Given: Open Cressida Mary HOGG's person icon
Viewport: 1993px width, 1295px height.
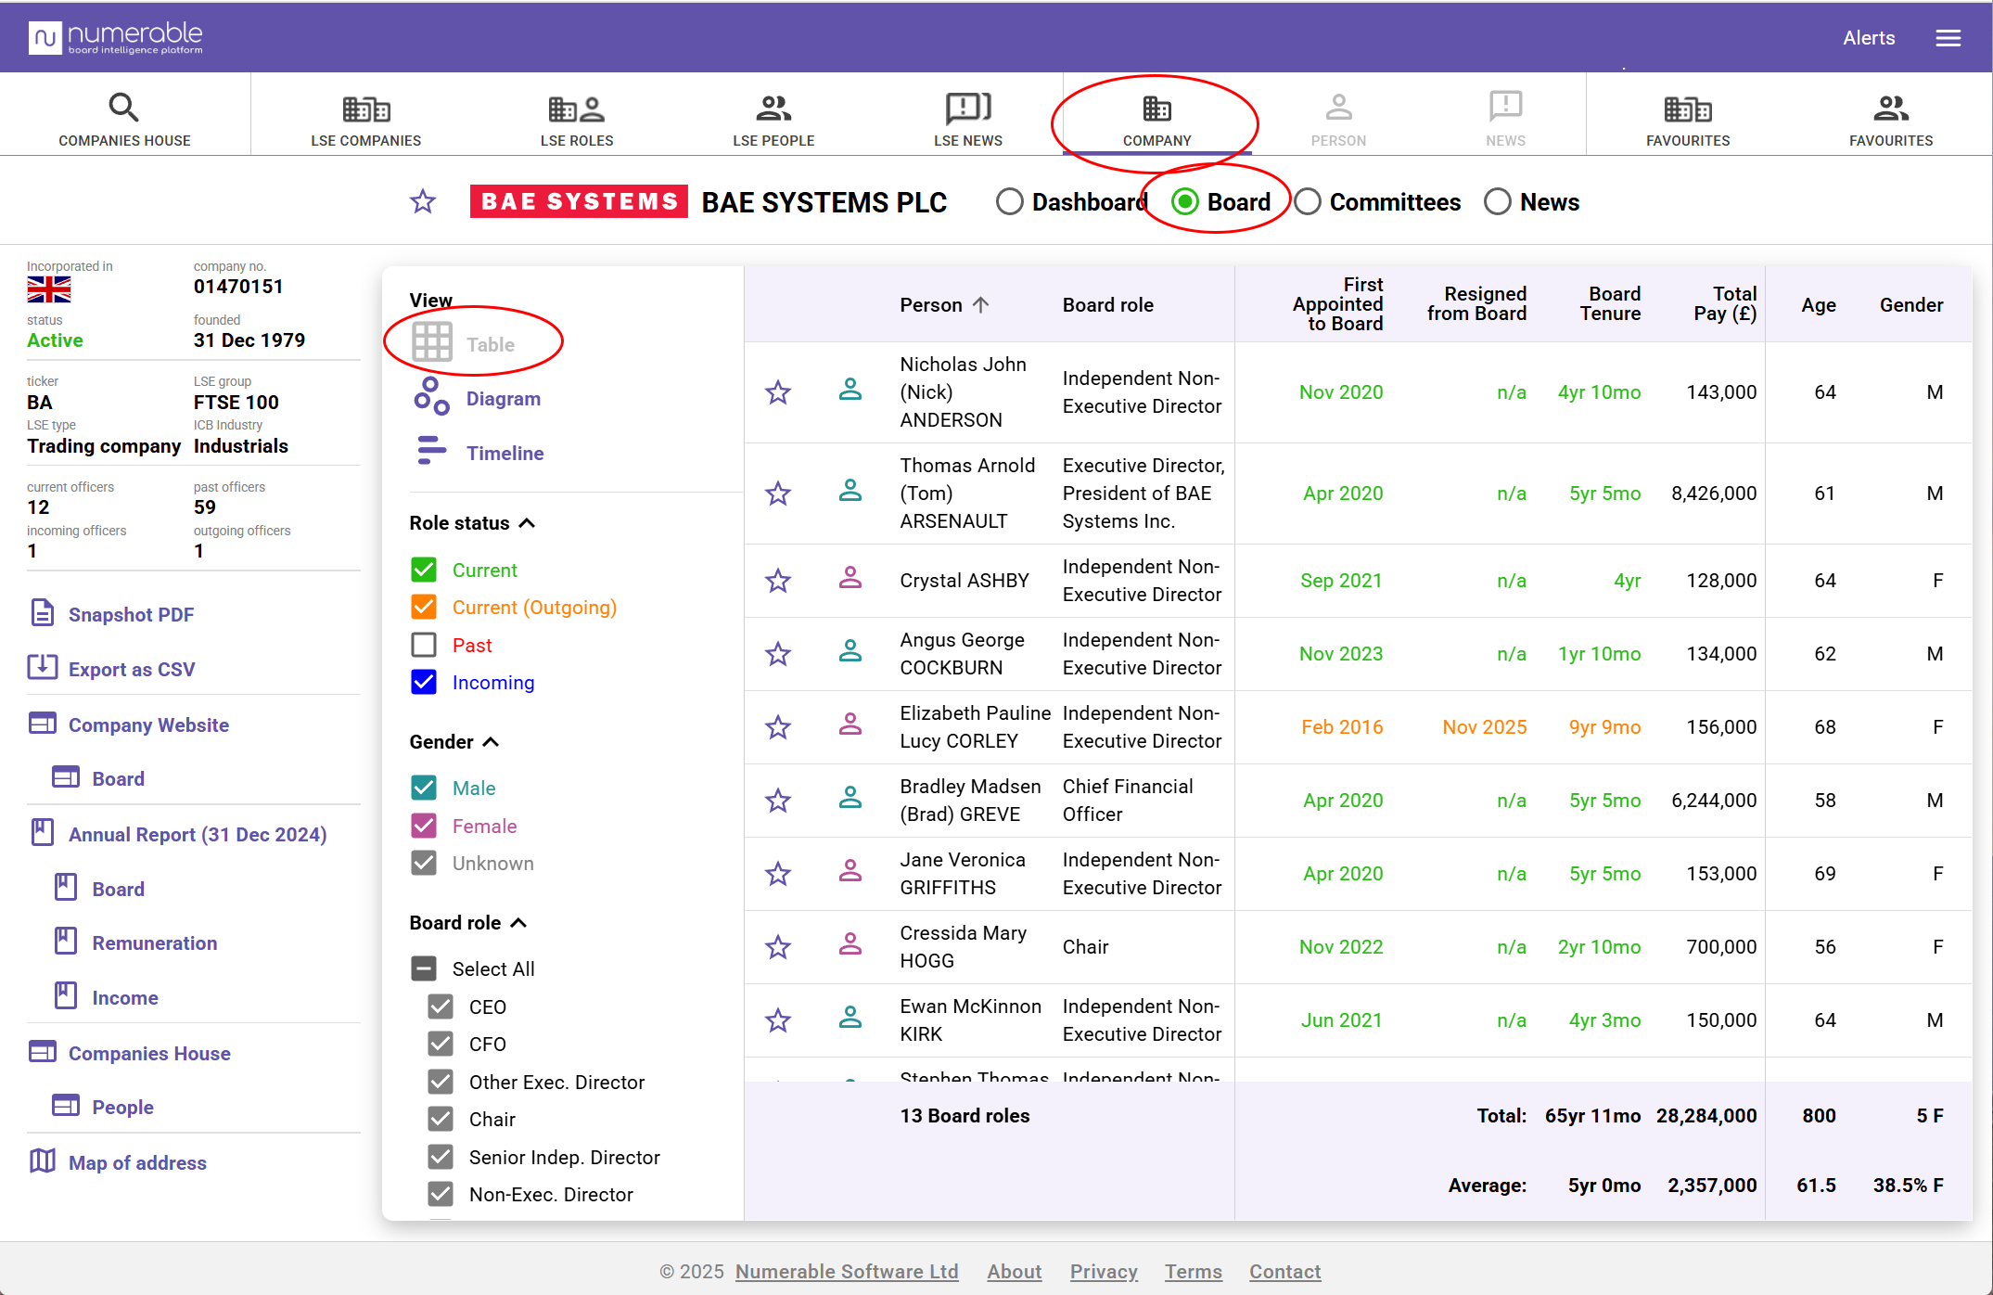Looking at the screenshot, I should 850,945.
